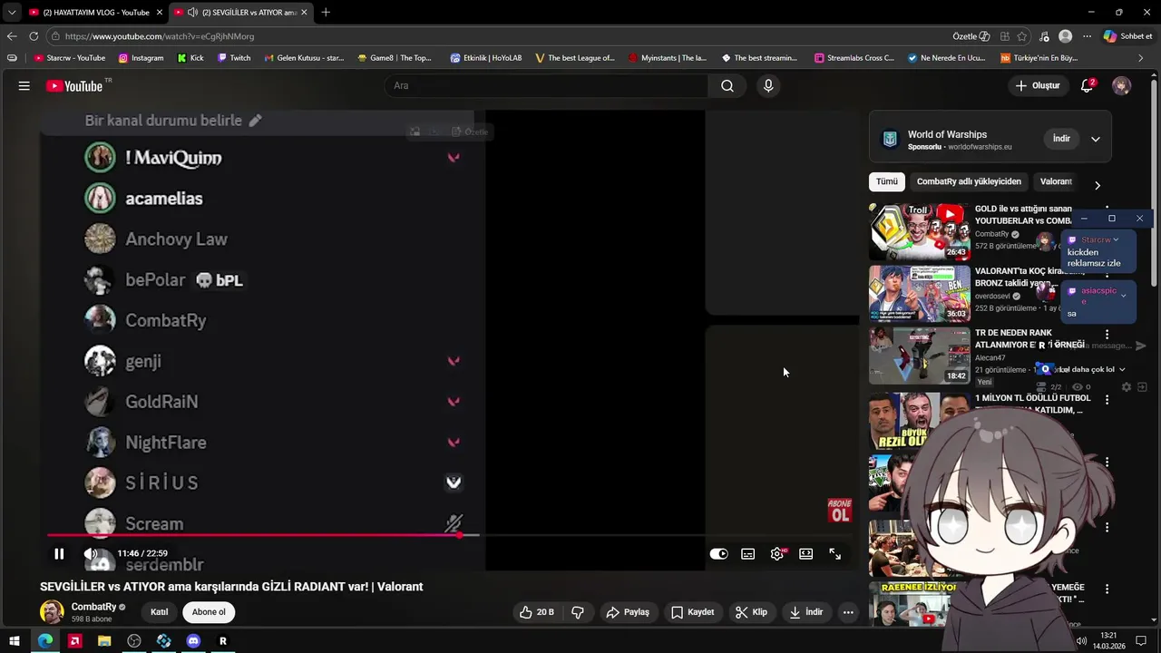Open the Kick bookmark
This screenshot has width=1161, height=653.
[x=190, y=58]
